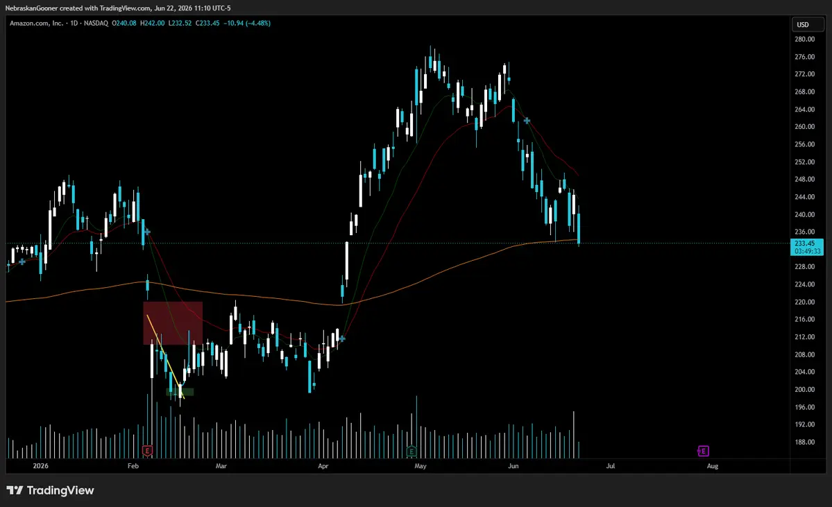Click the May label on time axis
The width and height of the screenshot is (832, 507).
coord(421,466)
